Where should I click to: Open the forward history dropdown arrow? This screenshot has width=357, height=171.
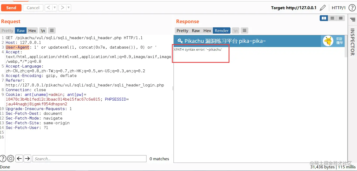click(69, 8)
